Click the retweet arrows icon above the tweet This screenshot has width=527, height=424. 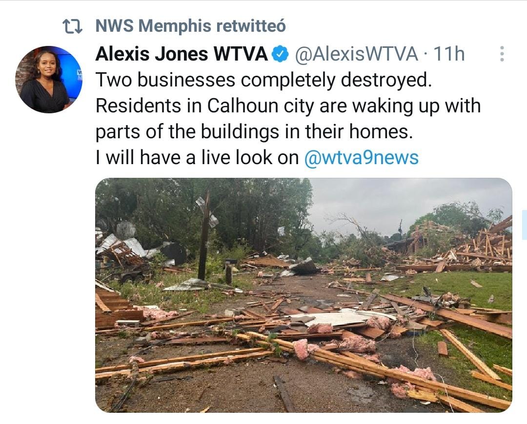coord(73,26)
